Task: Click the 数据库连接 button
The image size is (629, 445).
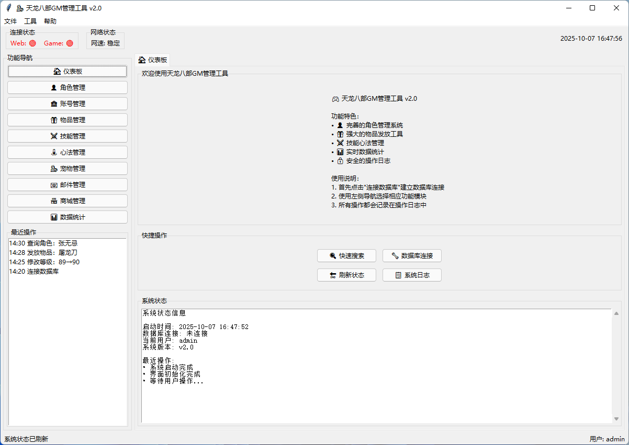Action: [x=412, y=256]
